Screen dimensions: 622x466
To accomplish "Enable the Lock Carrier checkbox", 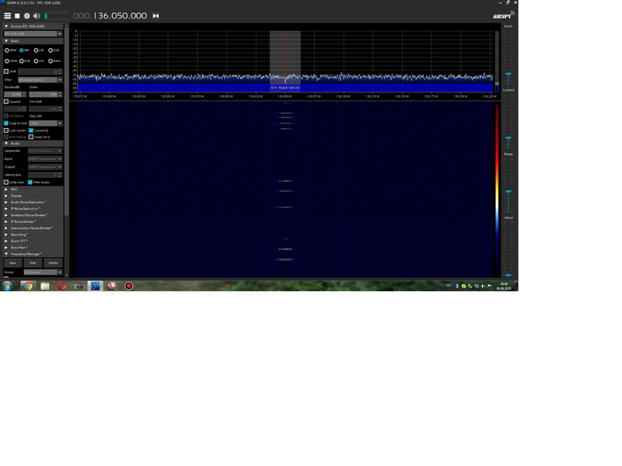I will tap(6, 130).
